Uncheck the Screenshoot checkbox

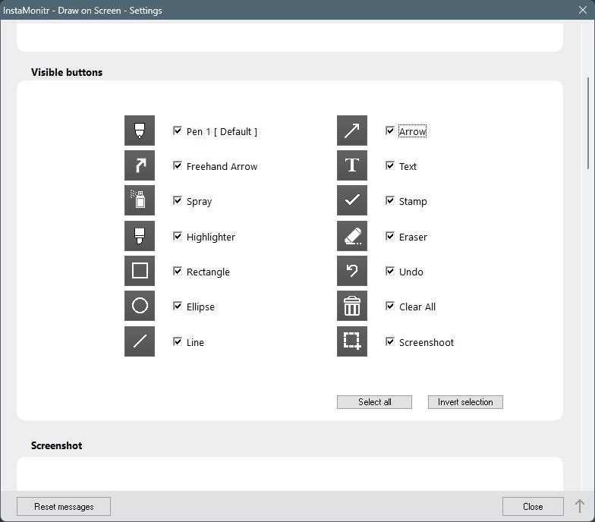click(x=390, y=341)
